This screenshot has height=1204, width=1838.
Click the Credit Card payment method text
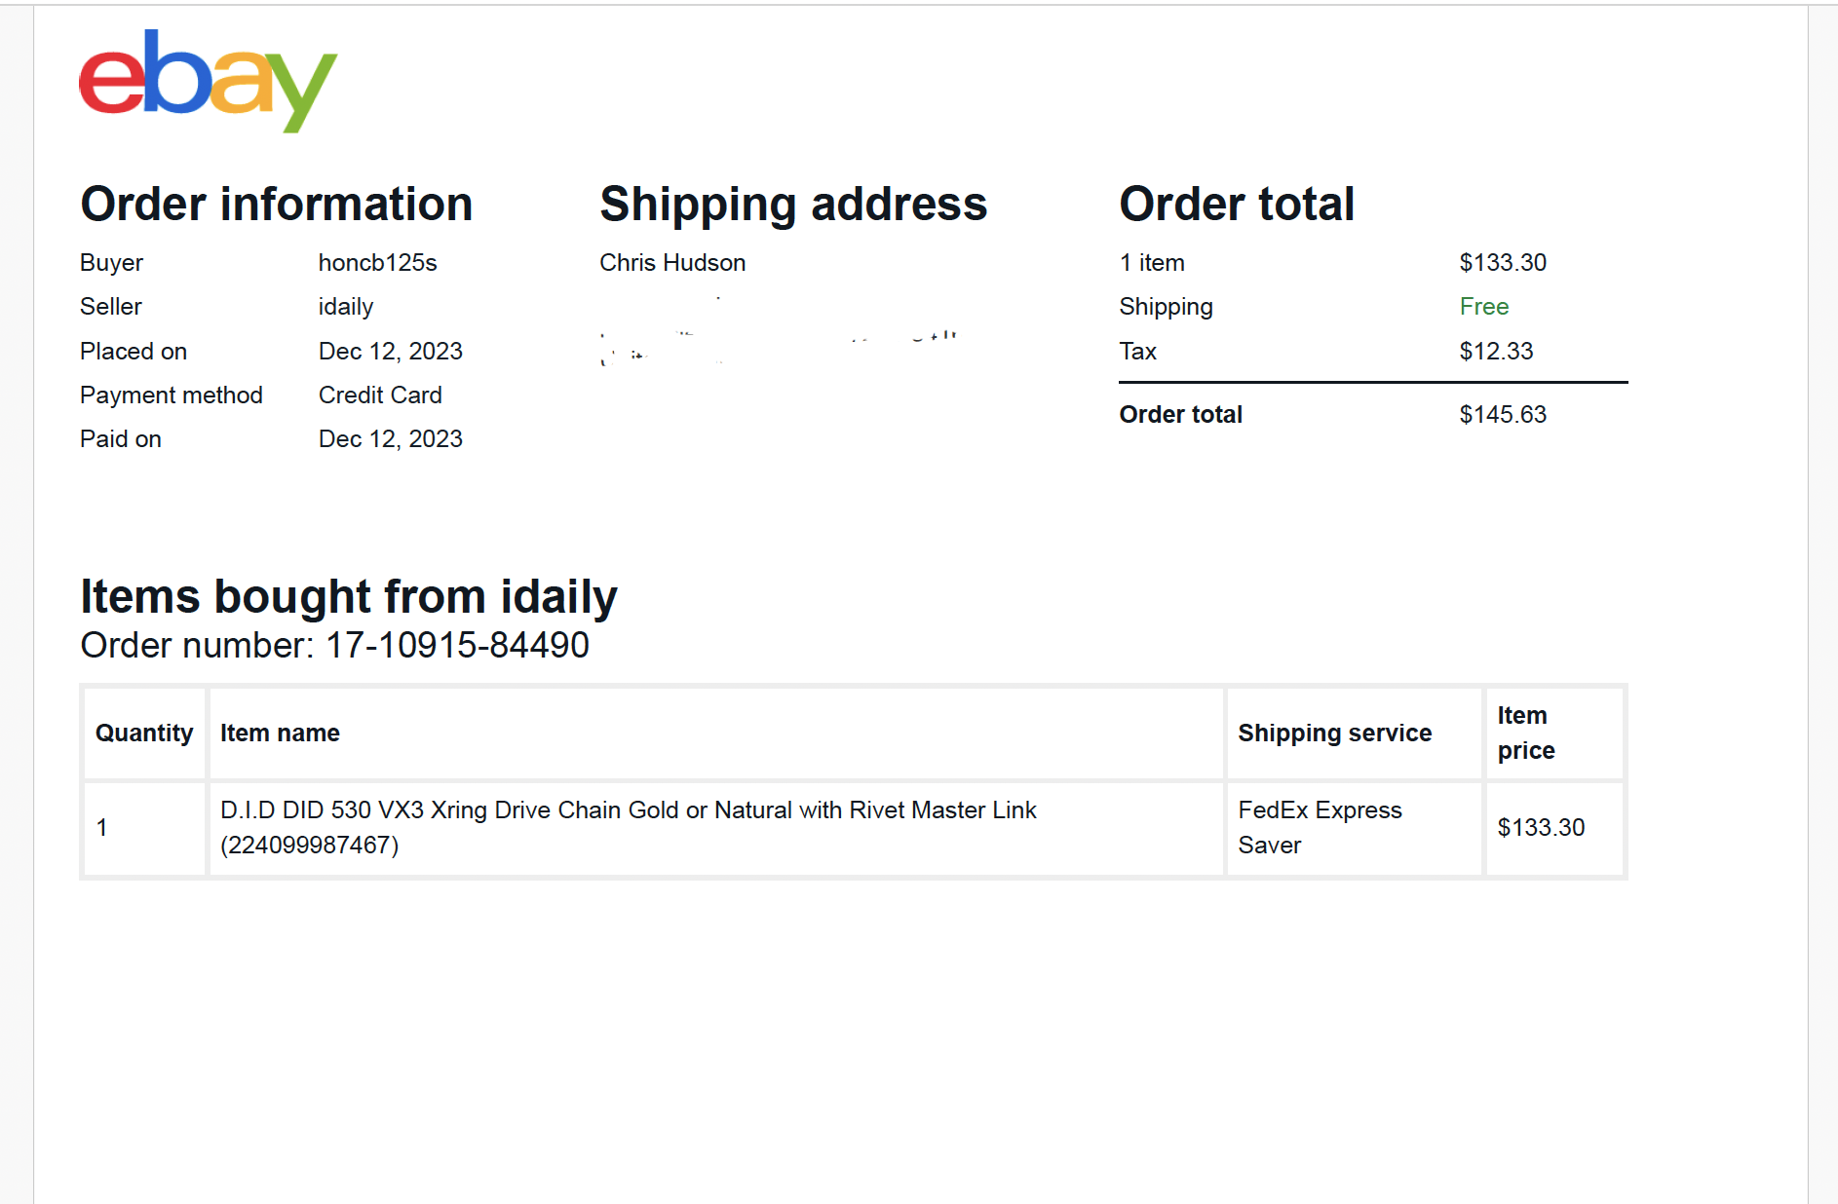pos(380,395)
